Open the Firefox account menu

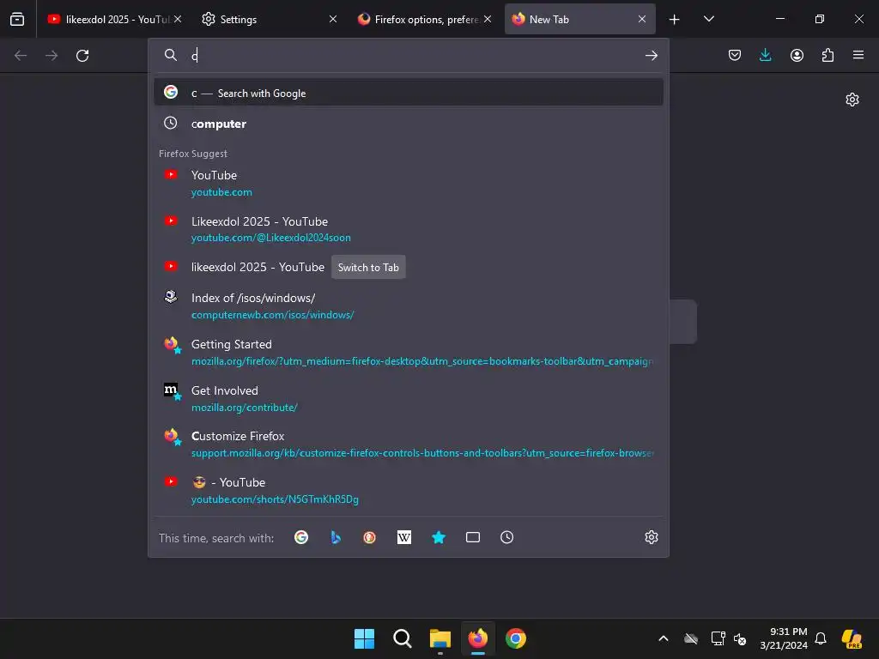(797, 55)
